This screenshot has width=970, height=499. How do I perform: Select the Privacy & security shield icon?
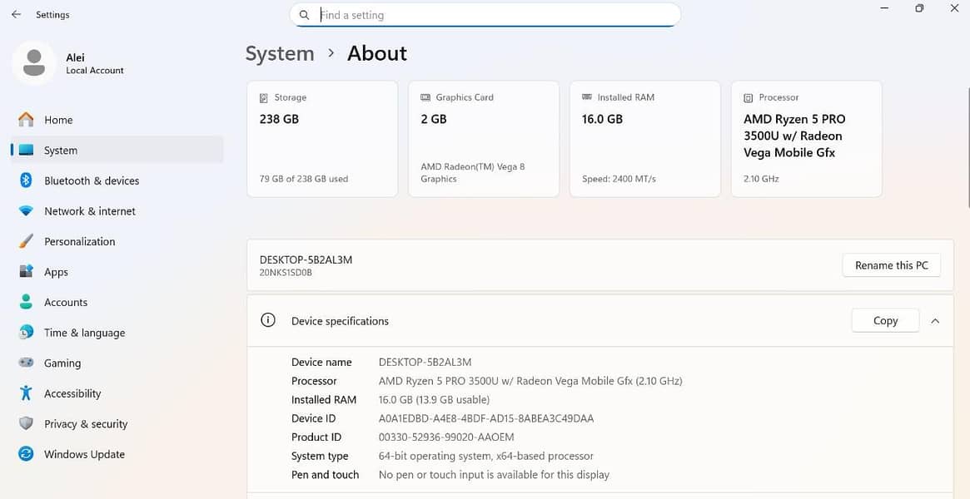pyautogui.click(x=26, y=424)
